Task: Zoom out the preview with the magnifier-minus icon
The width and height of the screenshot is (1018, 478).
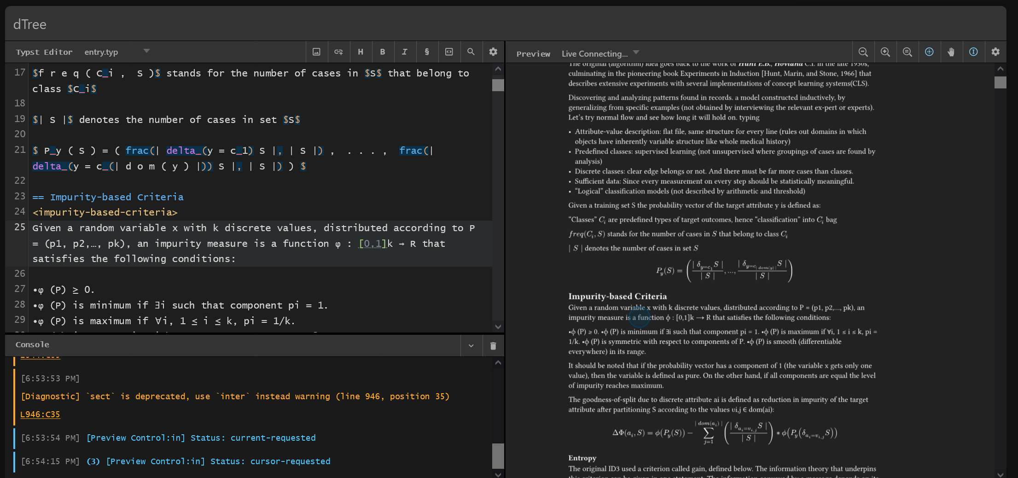Action: click(x=863, y=52)
